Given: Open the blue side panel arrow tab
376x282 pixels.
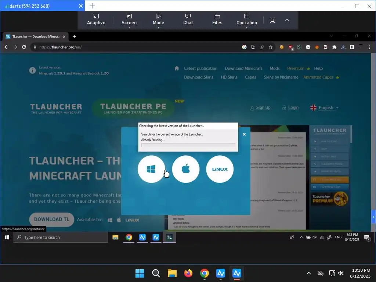Looking at the screenshot, I should click(373, 217).
